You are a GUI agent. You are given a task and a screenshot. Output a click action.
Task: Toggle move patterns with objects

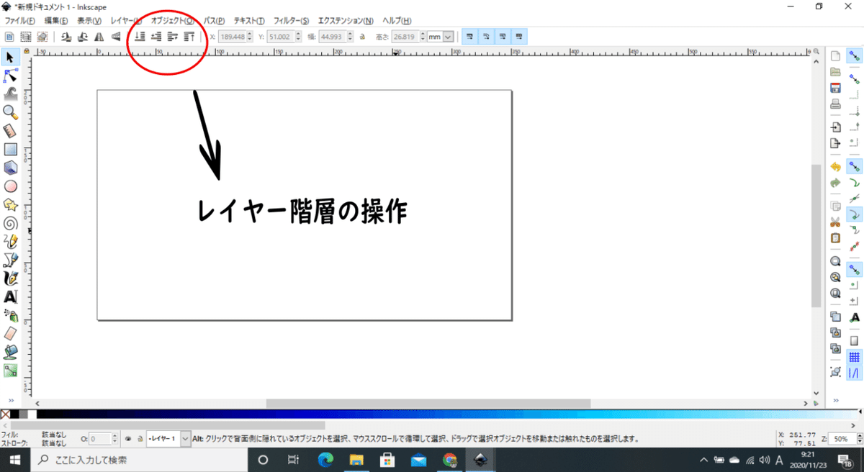point(519,36)
